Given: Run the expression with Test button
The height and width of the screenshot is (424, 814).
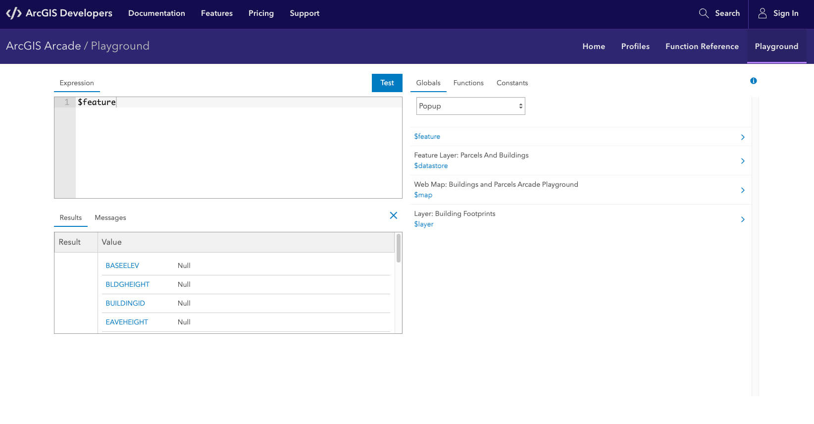Looking at the screenshot, I should pos(387,83).
